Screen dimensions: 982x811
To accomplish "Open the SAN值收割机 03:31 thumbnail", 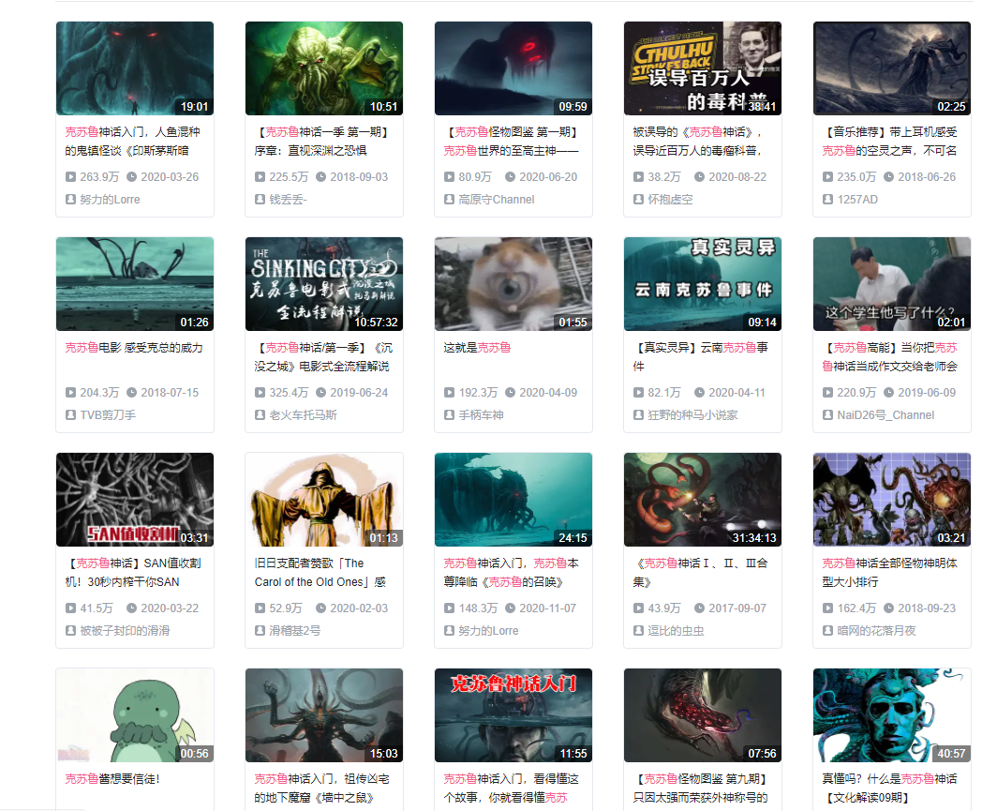I will 135,500.
